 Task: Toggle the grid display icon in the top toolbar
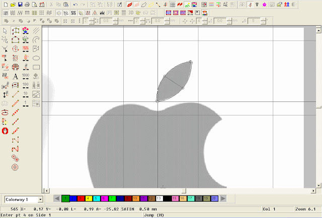tap(173, 5)
